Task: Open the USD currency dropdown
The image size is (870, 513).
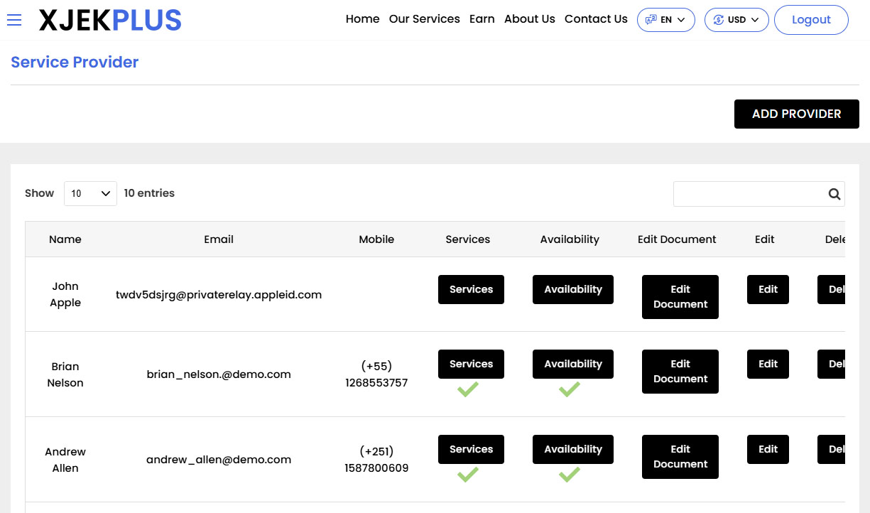Action: tap(736, 20)
